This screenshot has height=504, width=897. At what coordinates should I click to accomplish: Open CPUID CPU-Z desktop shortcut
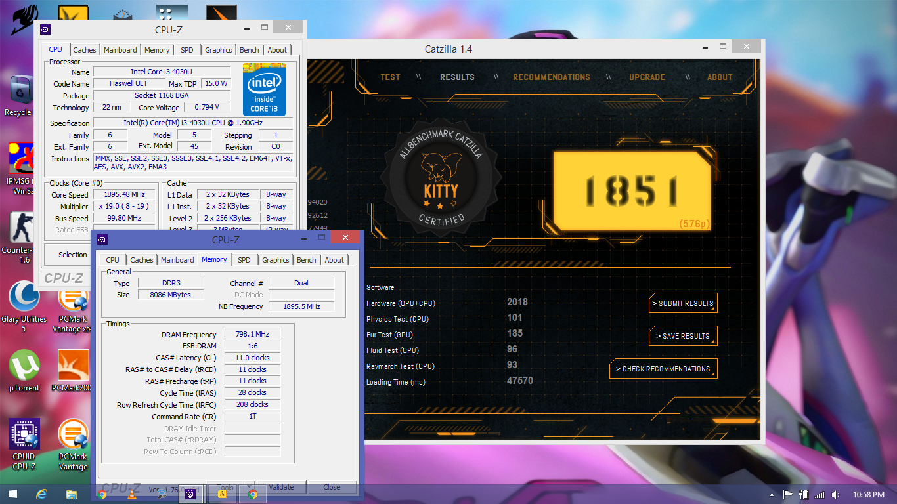24,444
